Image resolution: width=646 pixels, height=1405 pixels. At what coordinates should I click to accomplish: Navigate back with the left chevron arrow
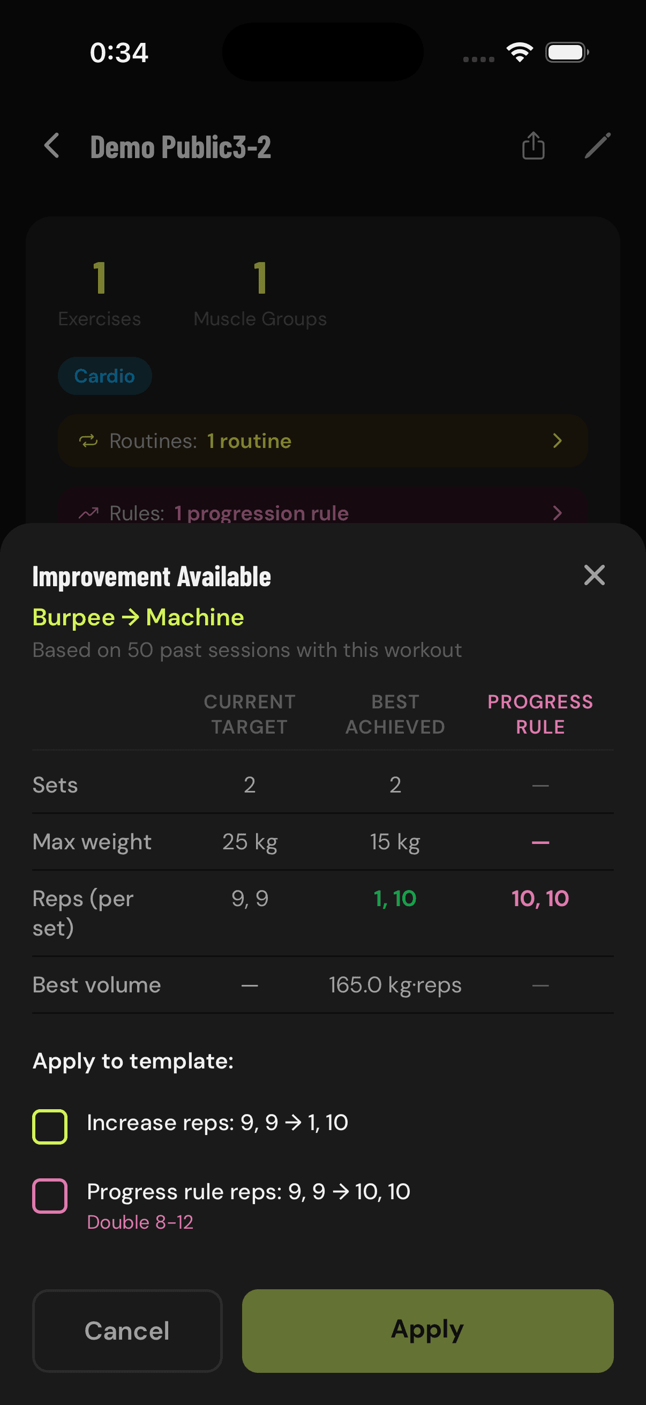pyautogui.click(x=51, y=146)
